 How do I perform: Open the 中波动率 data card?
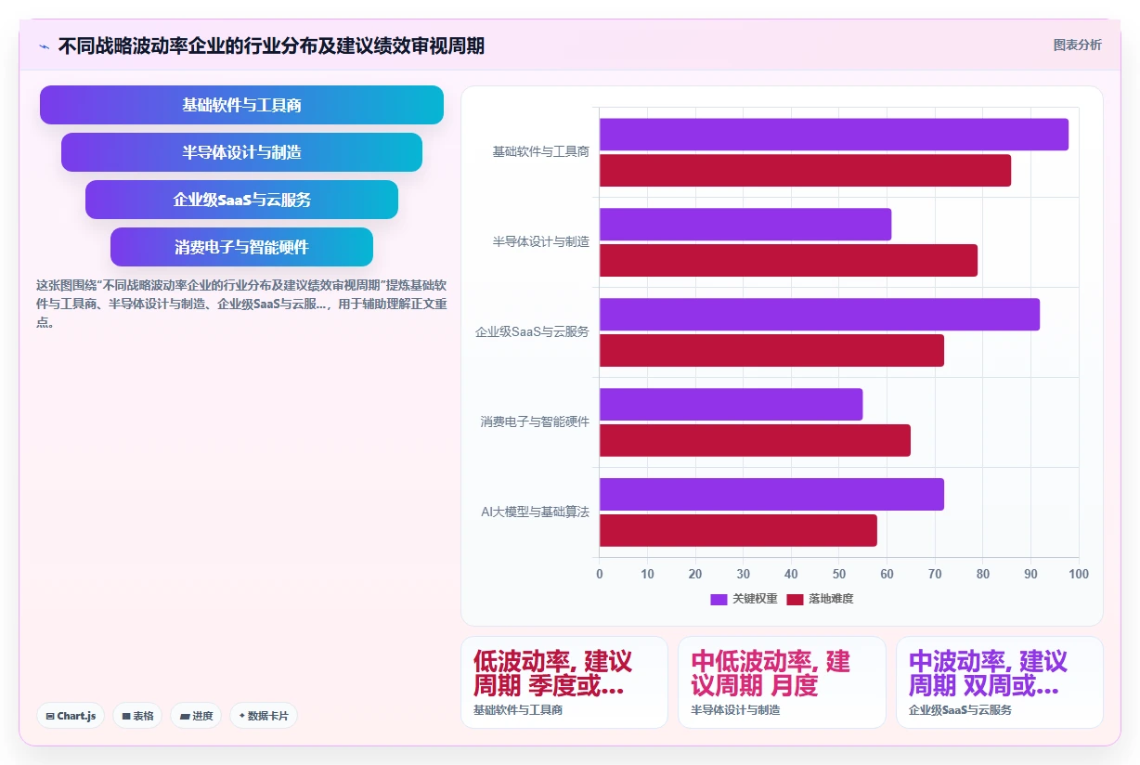point(1000,682)
